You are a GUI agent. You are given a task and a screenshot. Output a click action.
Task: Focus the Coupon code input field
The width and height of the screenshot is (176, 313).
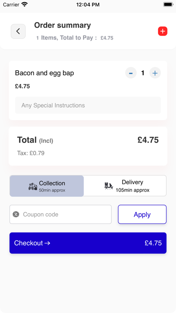[61, 215]
